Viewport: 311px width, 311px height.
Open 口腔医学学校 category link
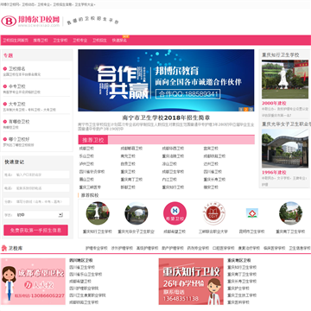224,248
